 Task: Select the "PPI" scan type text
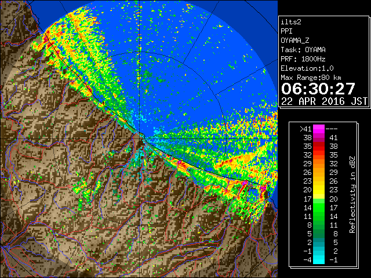[286, 31]
